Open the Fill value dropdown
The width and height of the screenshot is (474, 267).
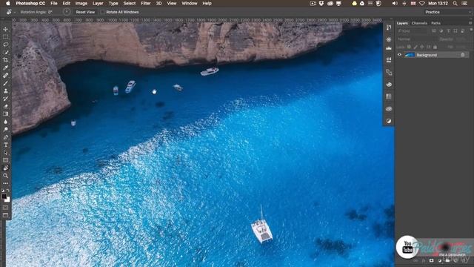[461, 47]
